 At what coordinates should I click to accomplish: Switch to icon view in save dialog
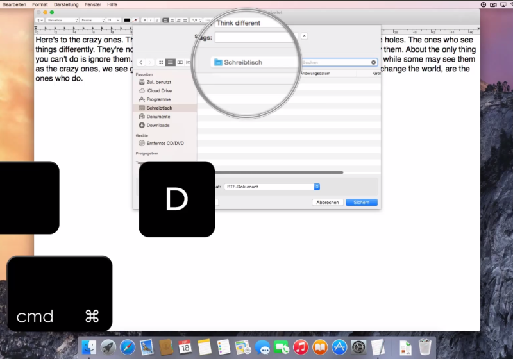tap(161, 62)
